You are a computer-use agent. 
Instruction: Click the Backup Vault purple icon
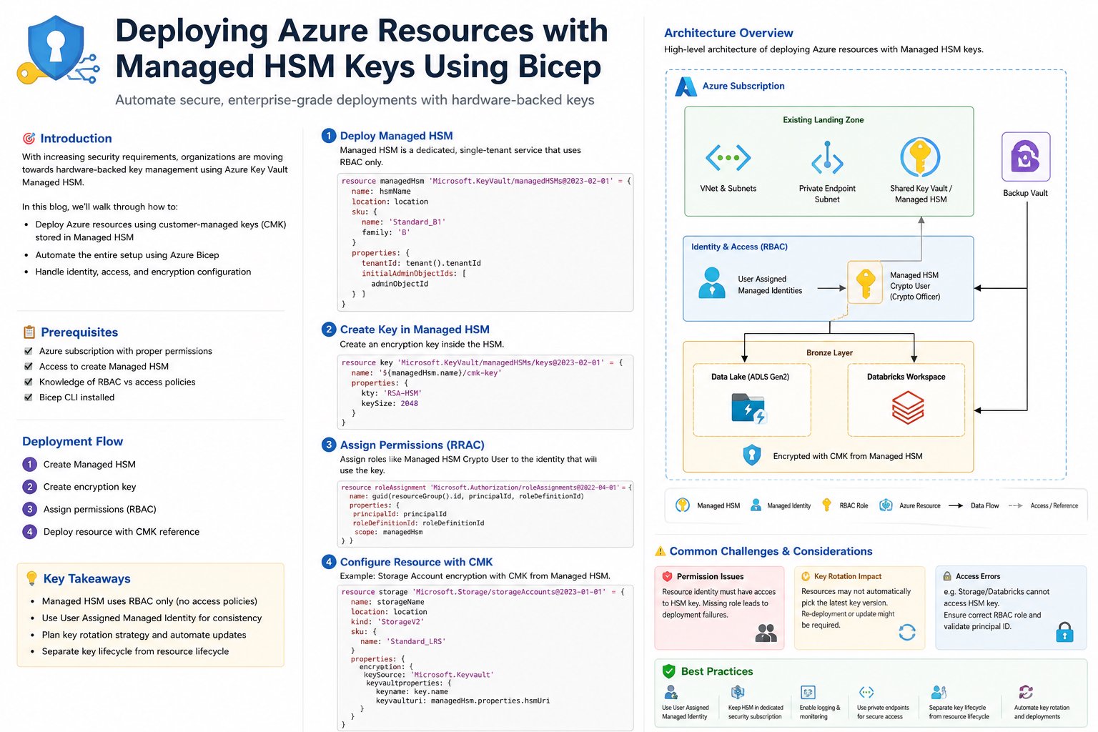(1026, 157)
